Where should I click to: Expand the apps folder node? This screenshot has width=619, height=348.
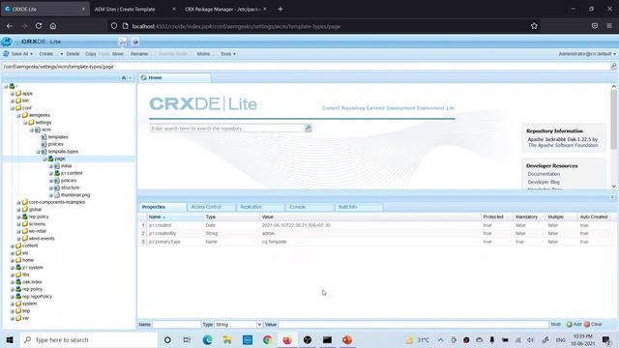coord(13,94)
